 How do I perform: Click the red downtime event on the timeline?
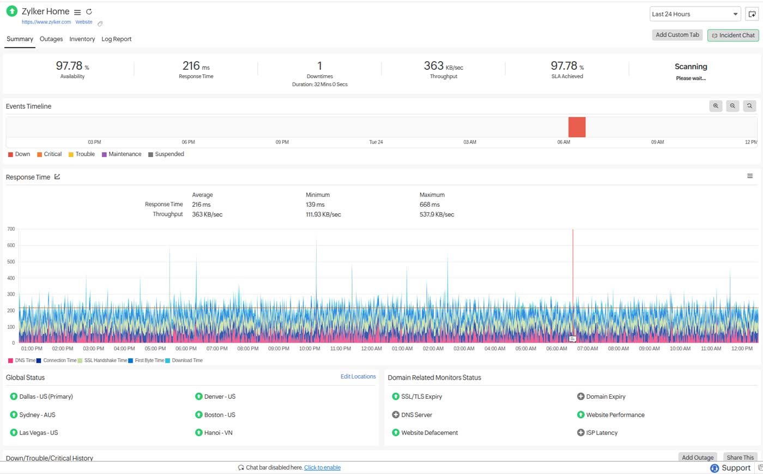(x=577, y=127)
